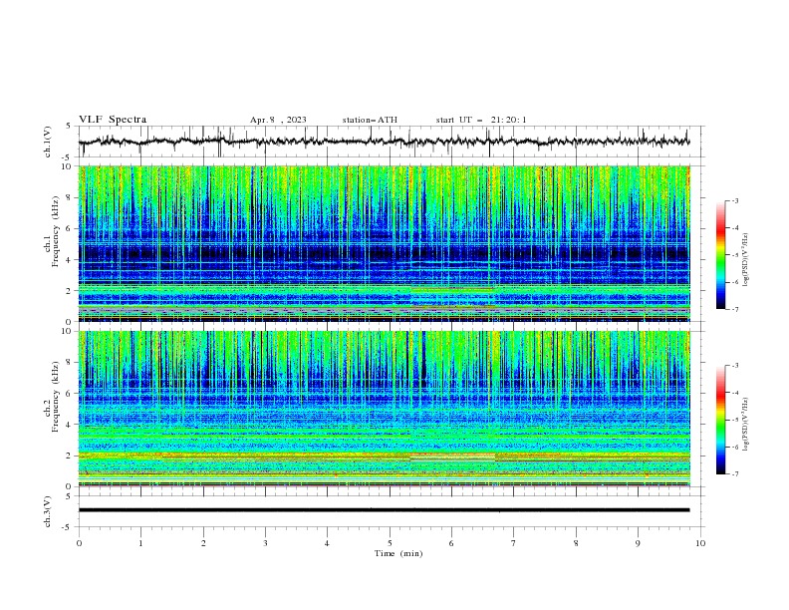This screenshot has width=789, height=610.
Task: Click the upper color scale bar
Action: tap(720, 255)
